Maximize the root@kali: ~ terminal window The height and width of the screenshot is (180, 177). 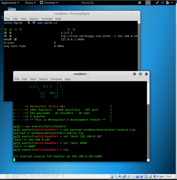[141, 74]
